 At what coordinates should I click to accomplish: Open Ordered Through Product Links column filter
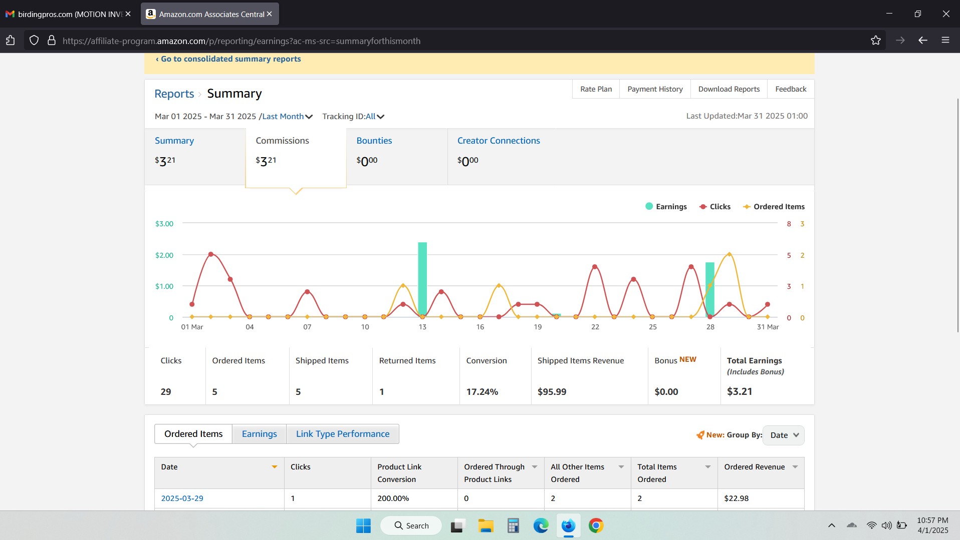click(535, 467)
